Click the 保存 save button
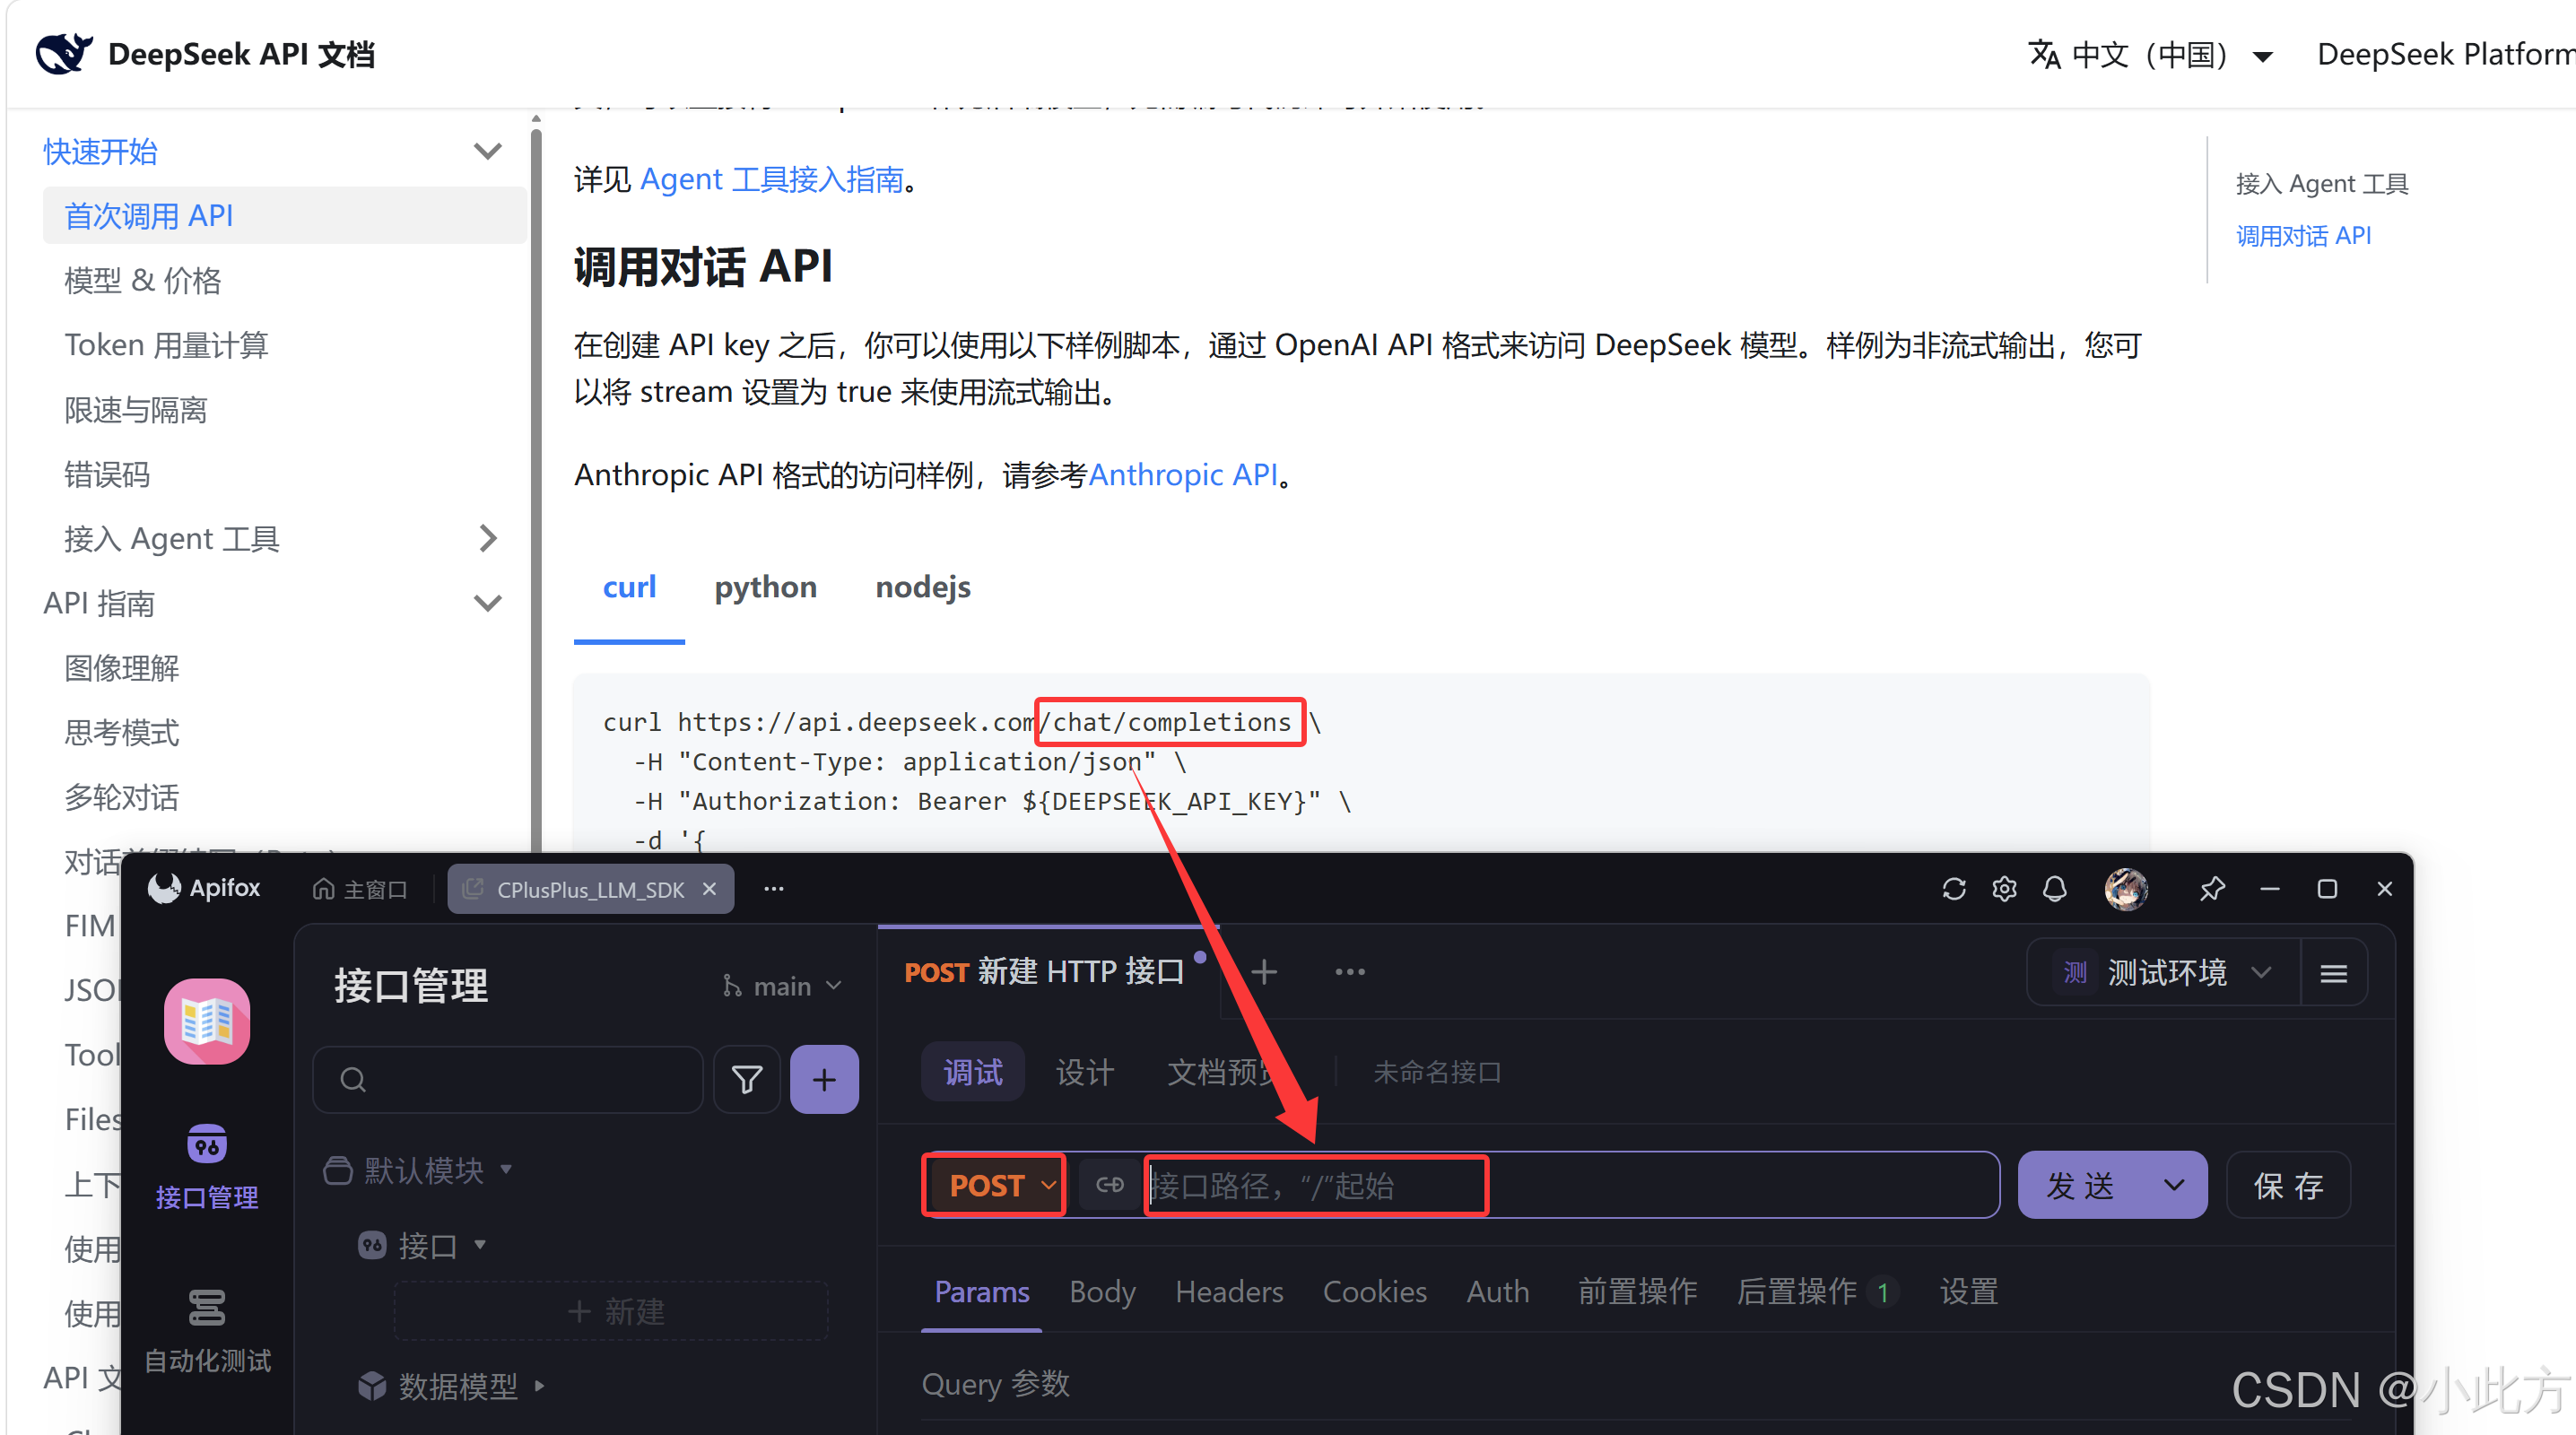This screenshot has height=1435, width=2576. click(x=2288, y=1185)
